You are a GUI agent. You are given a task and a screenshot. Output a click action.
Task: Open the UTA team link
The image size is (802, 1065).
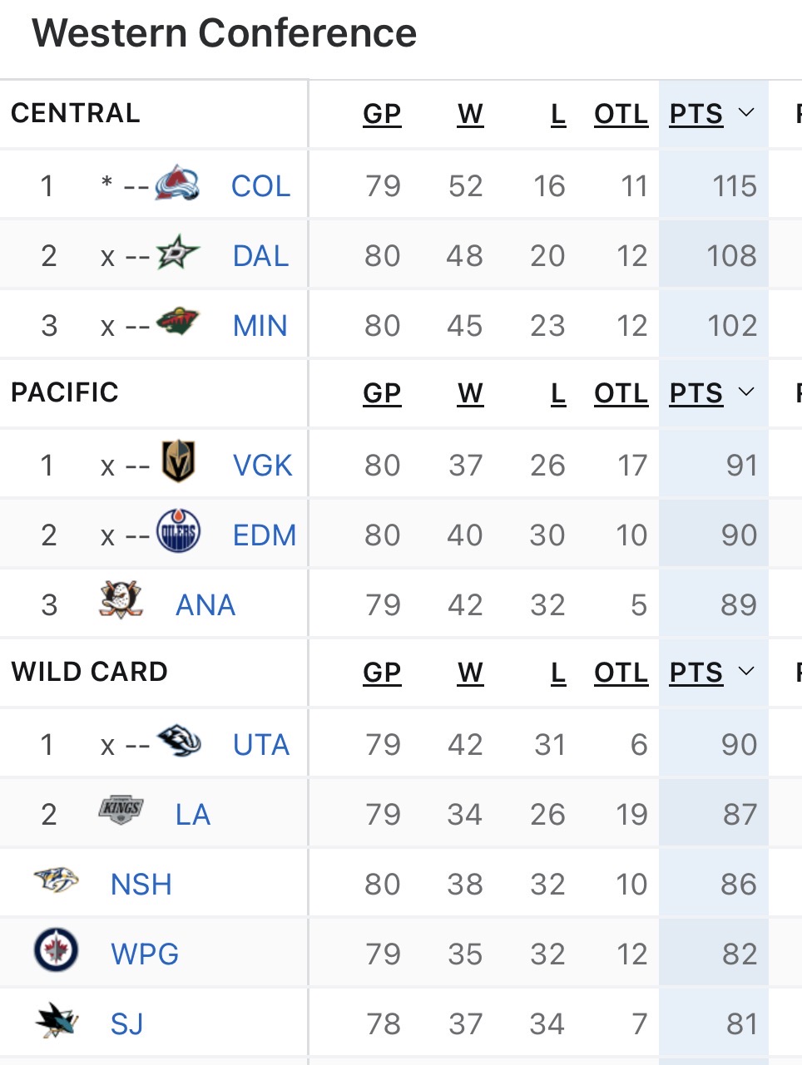(261, 745)
